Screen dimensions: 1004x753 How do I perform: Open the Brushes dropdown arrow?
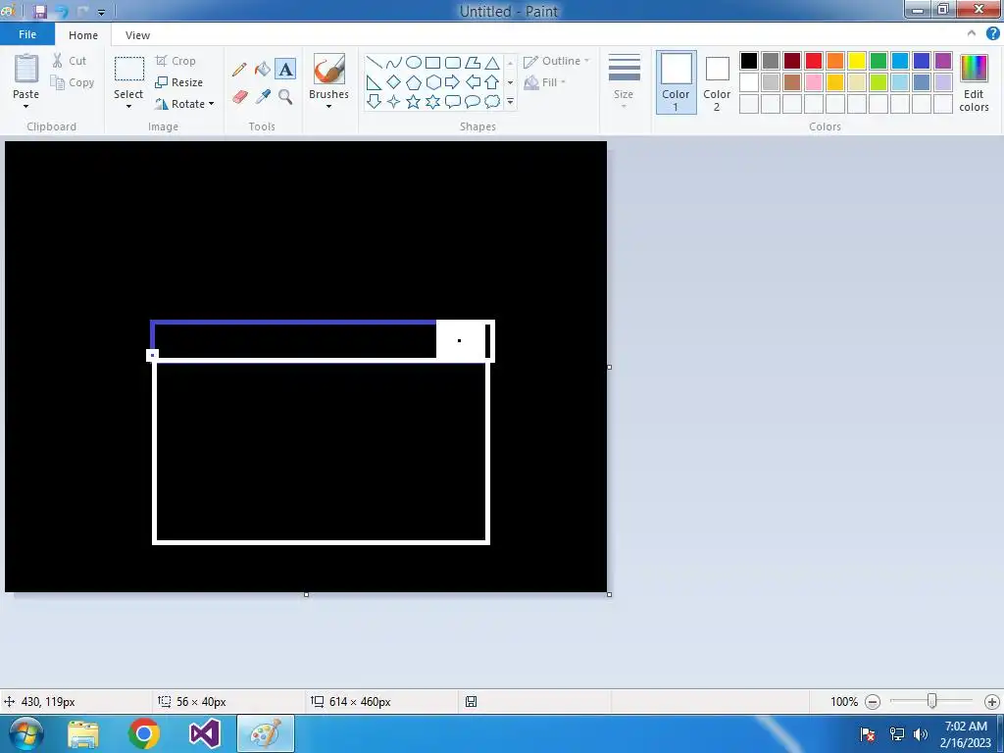pos(328,106)
